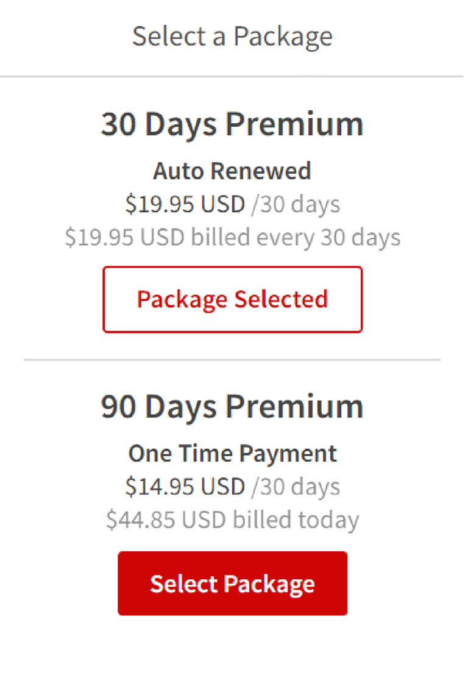The height and width of the screenshot is (675, 468).
Task: Click the word "Premium" in 30 Days plan
Action: point(295,124)
